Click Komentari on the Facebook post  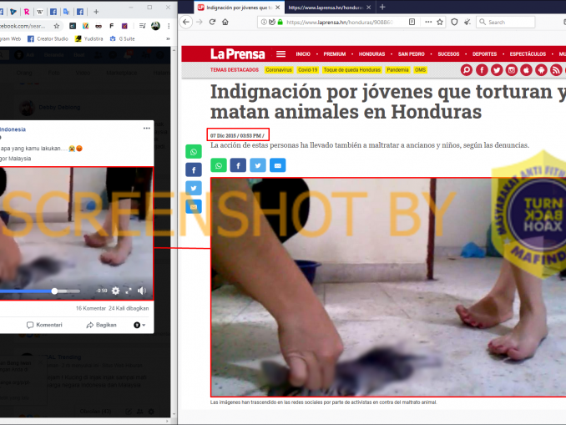click(x=44, y=325)
